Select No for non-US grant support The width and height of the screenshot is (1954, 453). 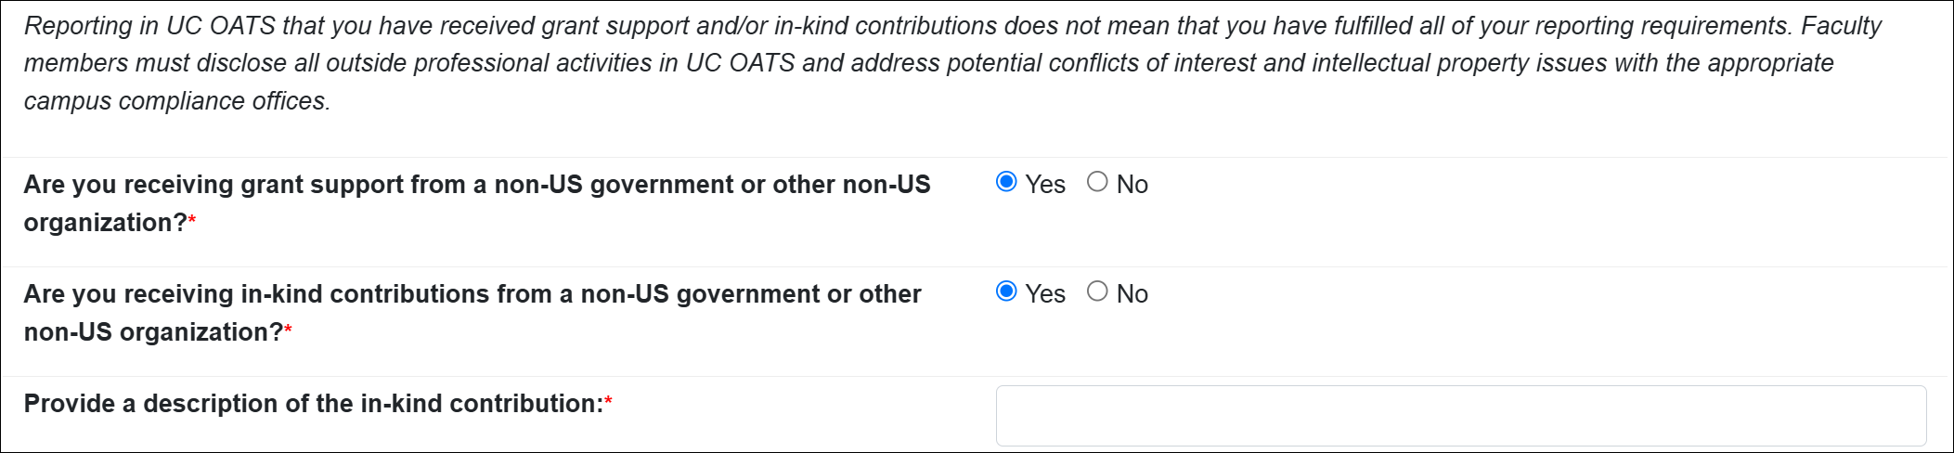coord(1097,182)
